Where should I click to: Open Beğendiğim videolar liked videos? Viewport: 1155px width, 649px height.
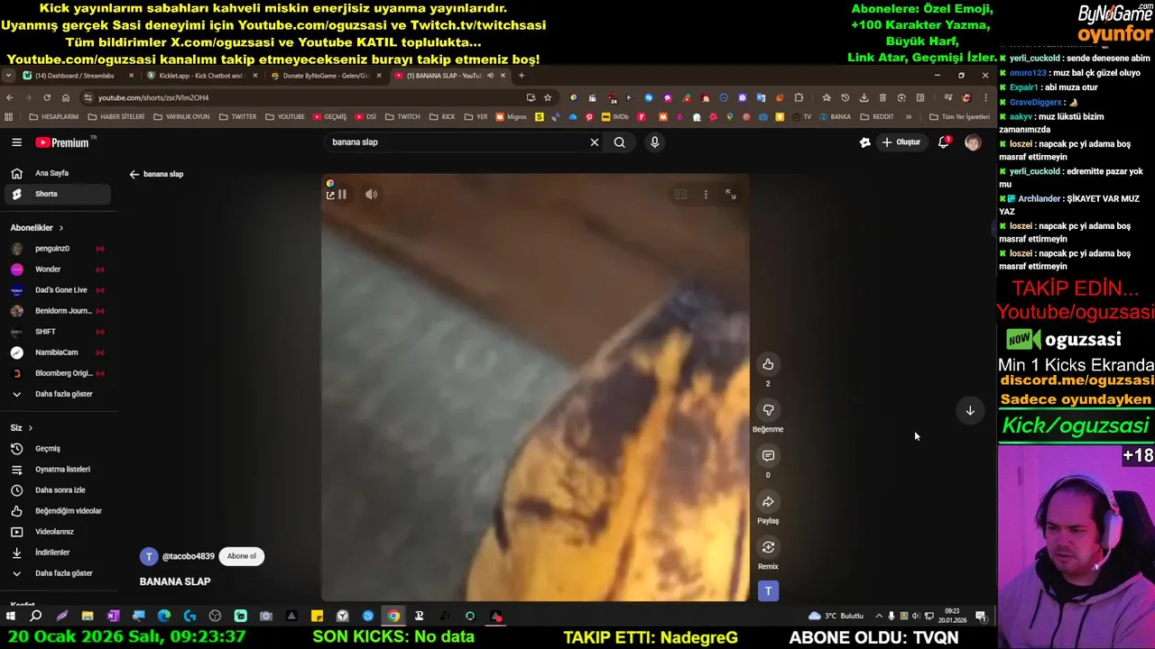(x=56, y=511)
